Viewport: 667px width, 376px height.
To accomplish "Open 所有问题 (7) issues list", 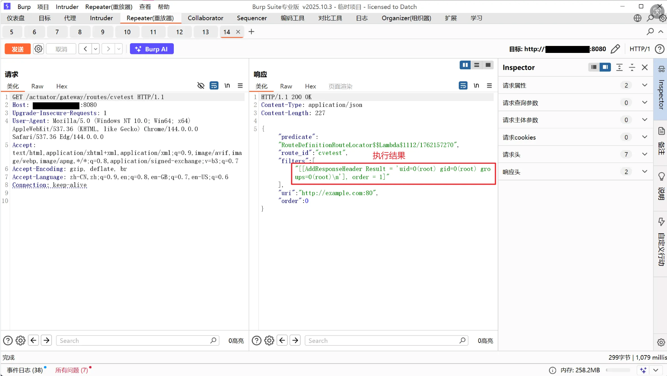I will coord(71,370).
